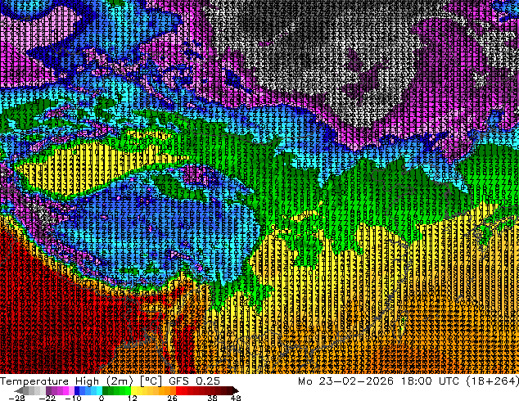Screen dimensions: 519x401
Task: Click the bright yellow swatch above '12'
Action: tap(133, 390)
